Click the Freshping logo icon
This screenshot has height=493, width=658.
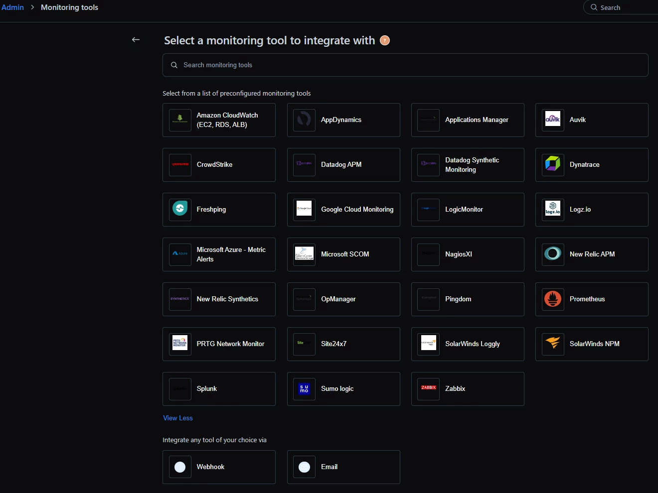[x=180, y=210]
